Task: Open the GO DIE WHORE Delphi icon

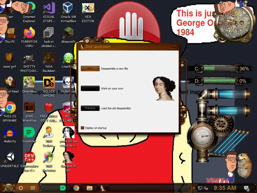Action: point(49,87)
